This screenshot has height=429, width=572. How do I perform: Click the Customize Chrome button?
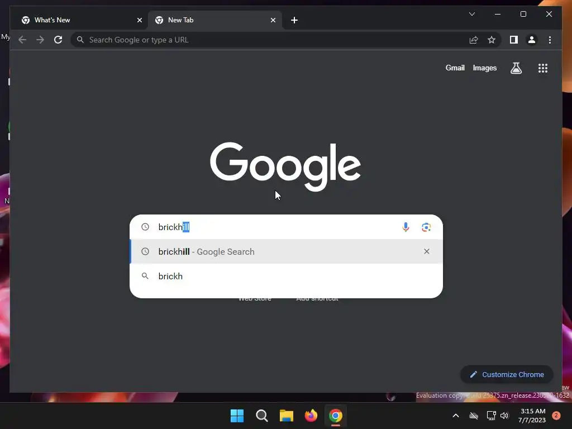(507, 374)
